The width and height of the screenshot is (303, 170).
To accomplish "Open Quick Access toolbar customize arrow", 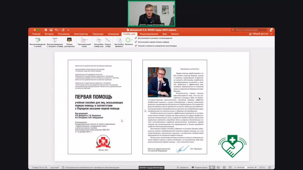I will coord(68,30).
